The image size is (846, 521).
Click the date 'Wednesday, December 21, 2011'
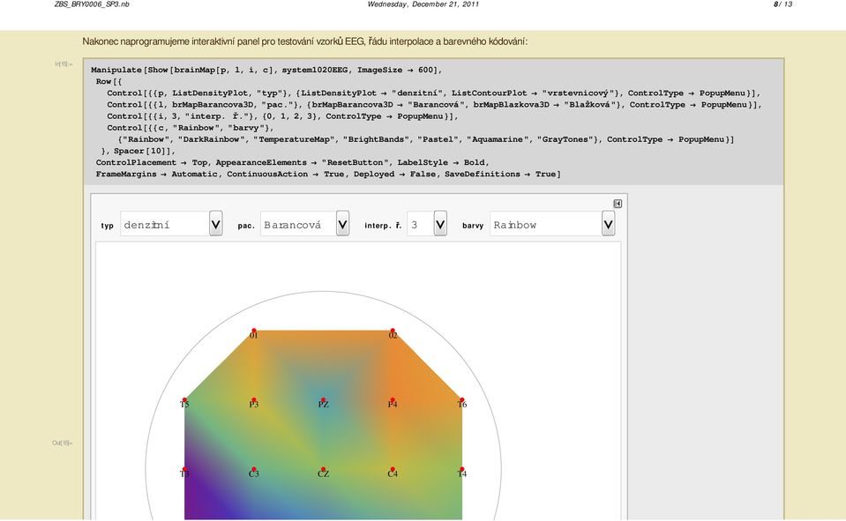[423, 4]
